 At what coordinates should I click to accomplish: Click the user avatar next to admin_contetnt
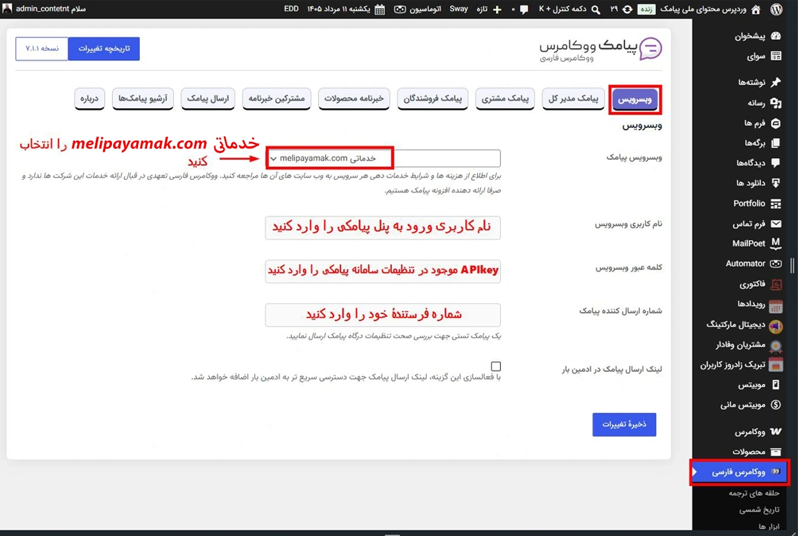coord(7,9)
